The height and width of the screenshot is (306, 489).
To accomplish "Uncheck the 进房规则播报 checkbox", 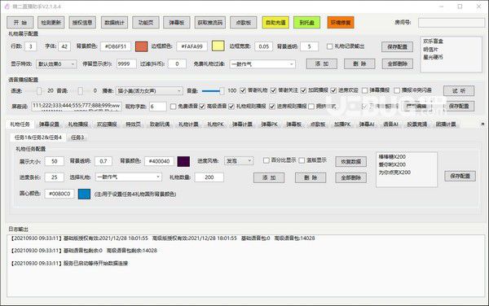I will 272,107.
